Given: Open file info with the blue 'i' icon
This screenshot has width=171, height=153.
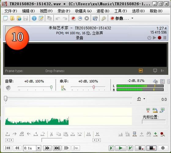Looking at the screenshot, I should (x=34, y=18).
